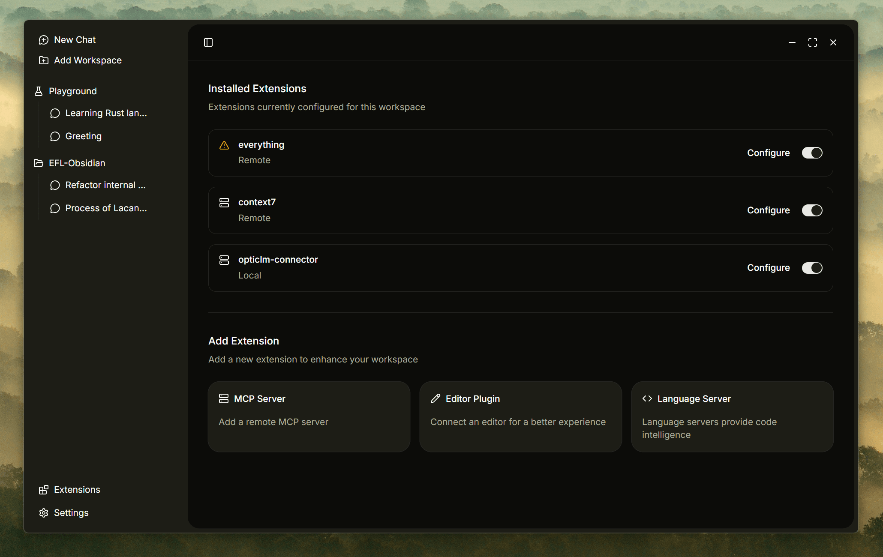Click the Add Workspace folder icon
The width and height of the screenshot is (883, 557).
(x=44, y=60)
